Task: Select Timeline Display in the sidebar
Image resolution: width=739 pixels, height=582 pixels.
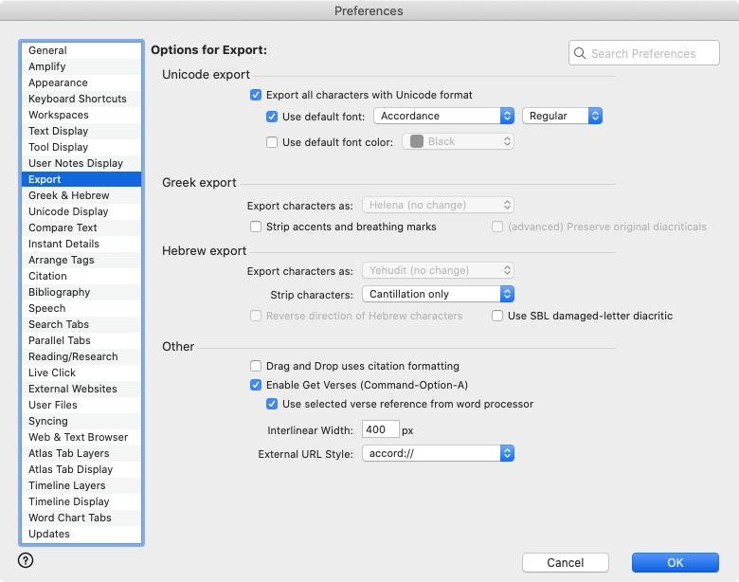Action: pos(68,501)
